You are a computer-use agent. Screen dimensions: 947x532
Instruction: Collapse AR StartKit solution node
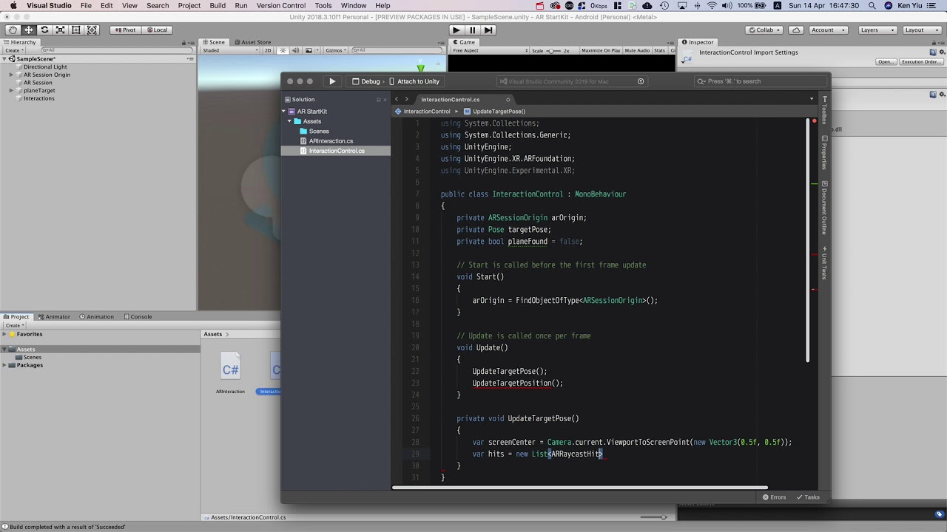tap(283, 112)
